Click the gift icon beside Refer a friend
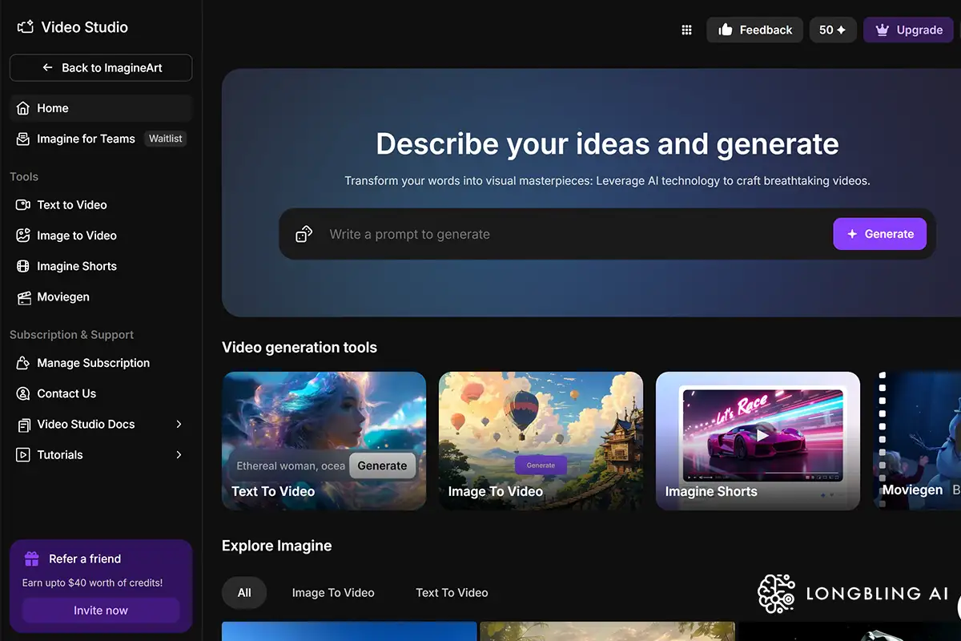Screen dimensions: 961x641 pyautogui.click(x=32, y=558)
